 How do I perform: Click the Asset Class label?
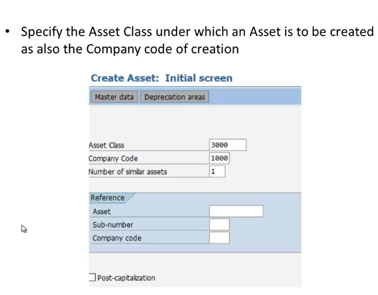click(106, 145)
